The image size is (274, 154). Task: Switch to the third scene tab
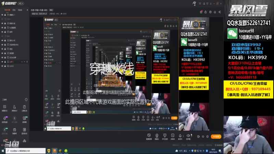[20, 10]
